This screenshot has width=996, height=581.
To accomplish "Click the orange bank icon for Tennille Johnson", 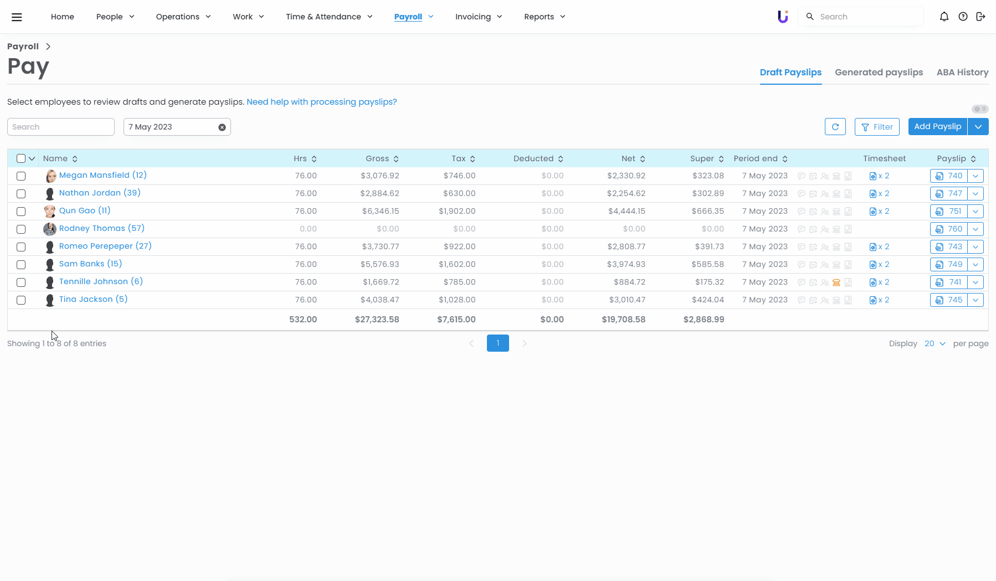I will (x=836, y=282).
